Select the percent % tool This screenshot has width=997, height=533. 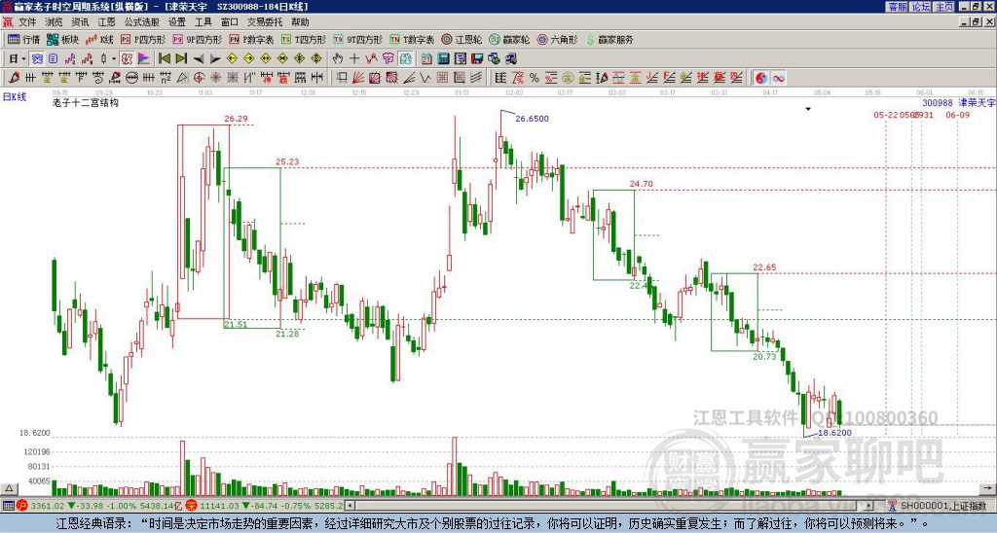(x=535, y=78)
